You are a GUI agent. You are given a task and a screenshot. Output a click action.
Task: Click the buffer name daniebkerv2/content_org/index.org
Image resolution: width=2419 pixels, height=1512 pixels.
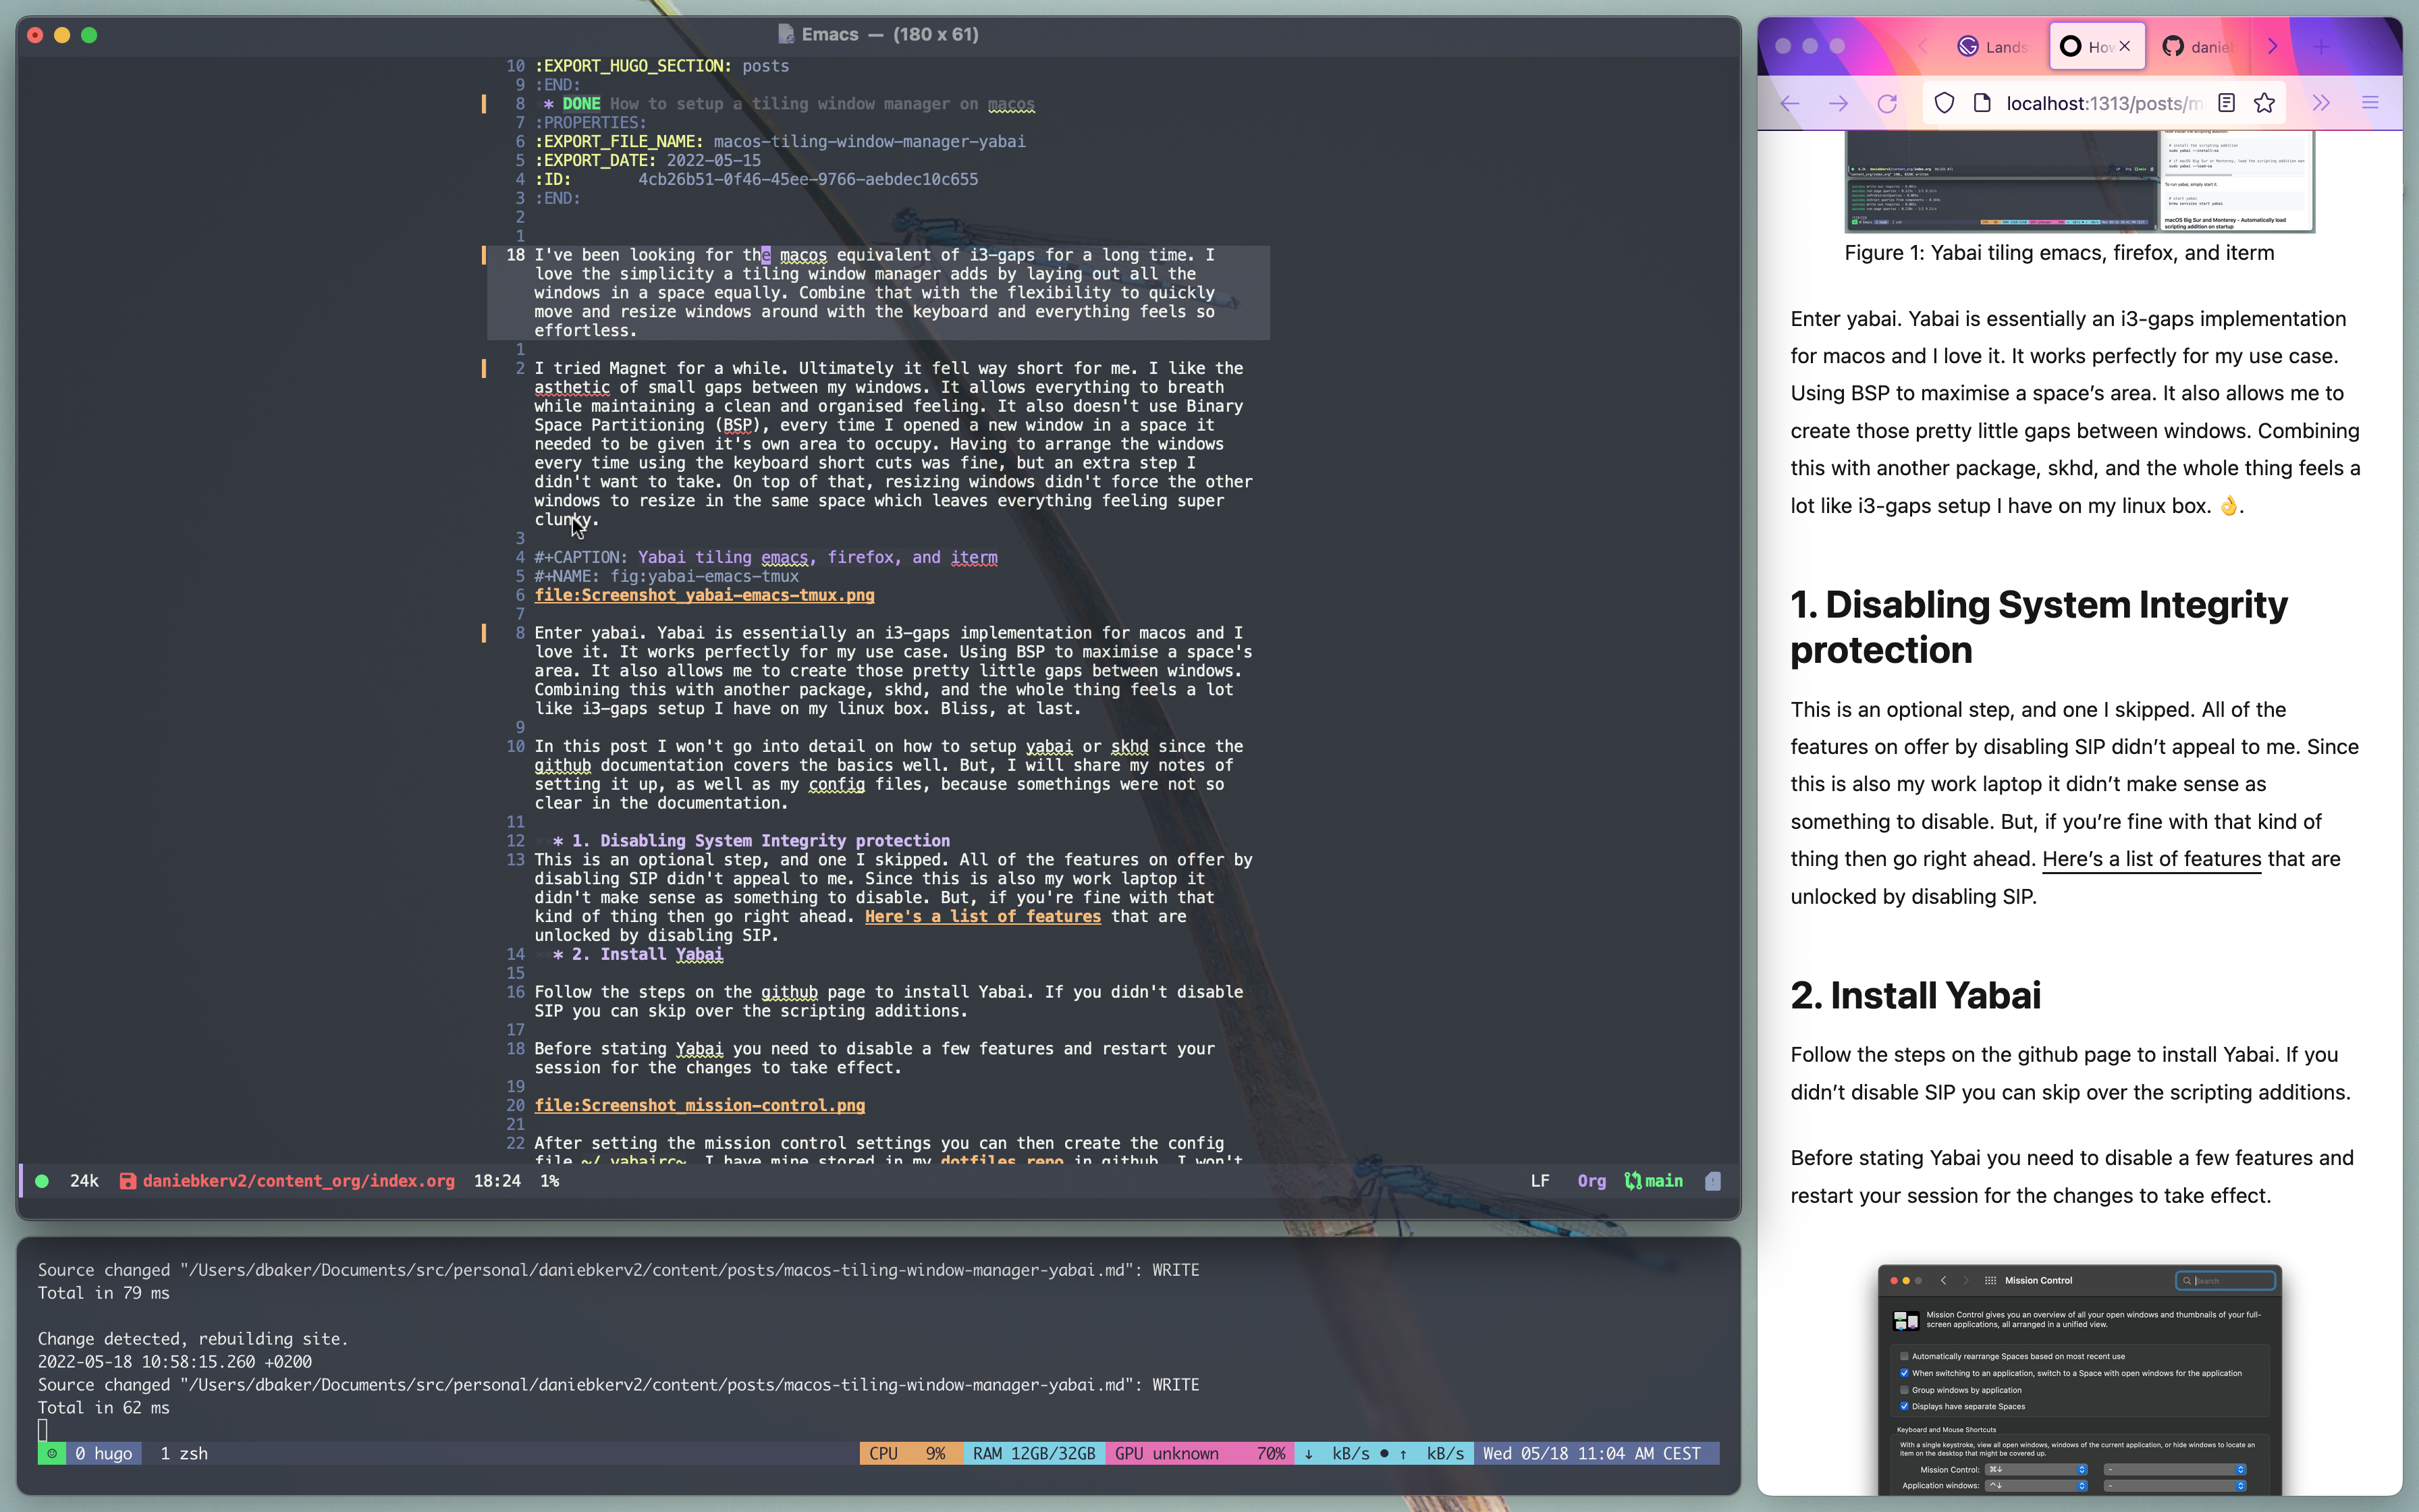coord(298,1181)
